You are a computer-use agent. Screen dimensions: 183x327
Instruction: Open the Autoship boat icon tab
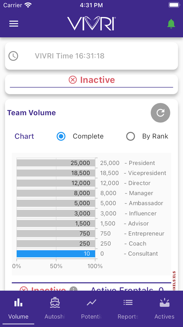(55, 303)
